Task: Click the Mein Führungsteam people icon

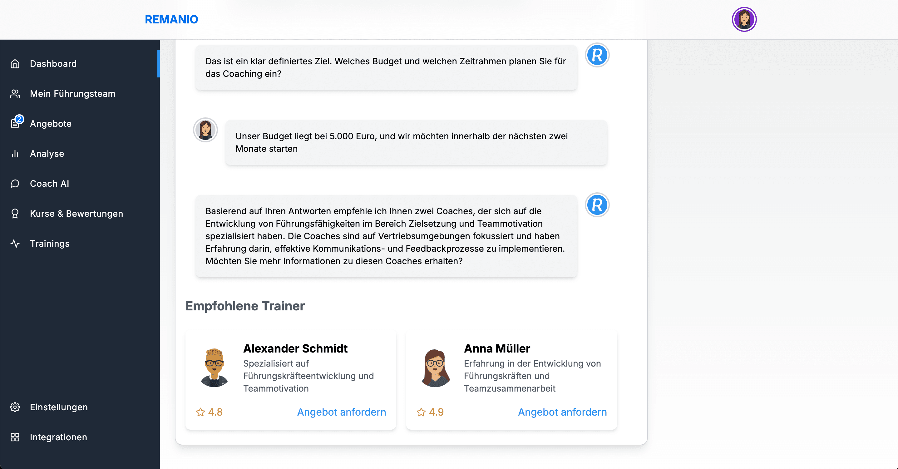Action: [15, 94]
